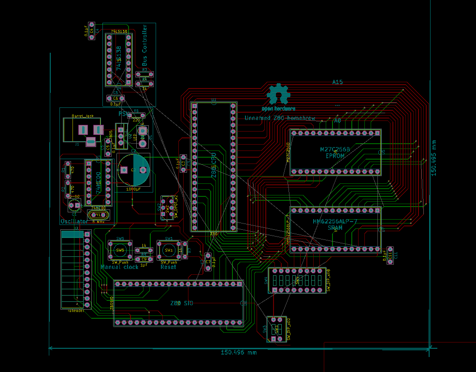This screenshot has height=372, width=476.
Task: Select the C1 round capacitor in the Oscillator
Action: click(74, 206)
